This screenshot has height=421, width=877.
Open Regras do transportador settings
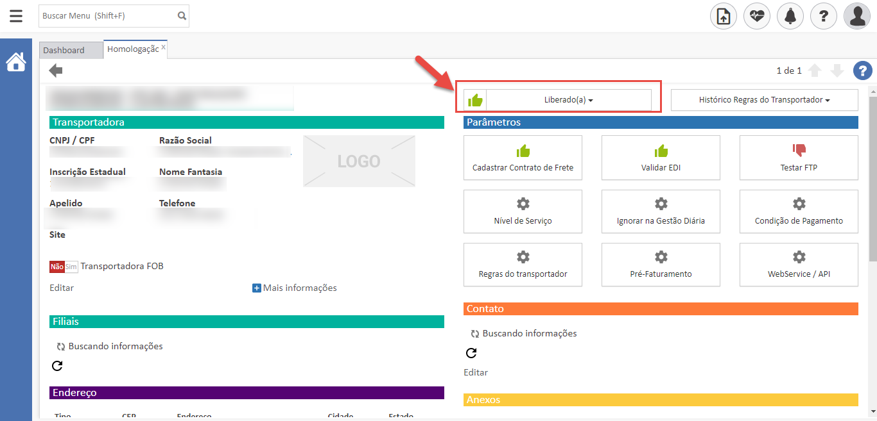click(x=523, y=265)
